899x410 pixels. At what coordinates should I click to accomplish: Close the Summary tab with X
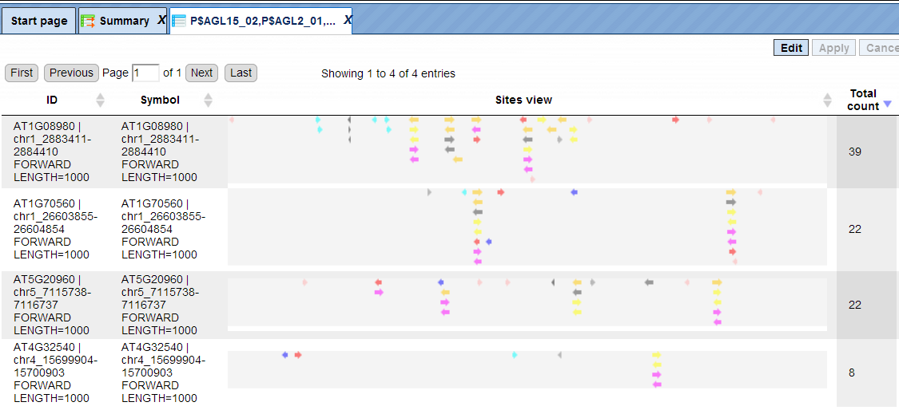(x=161, y=21)
